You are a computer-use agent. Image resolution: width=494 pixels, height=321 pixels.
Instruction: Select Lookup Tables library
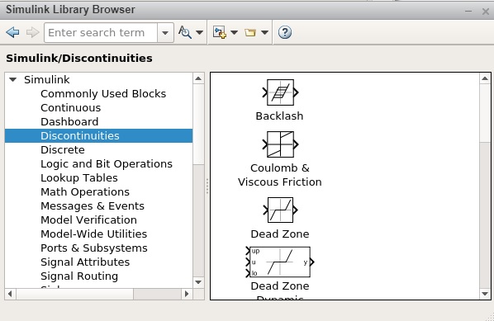click(x=79, y=178)
